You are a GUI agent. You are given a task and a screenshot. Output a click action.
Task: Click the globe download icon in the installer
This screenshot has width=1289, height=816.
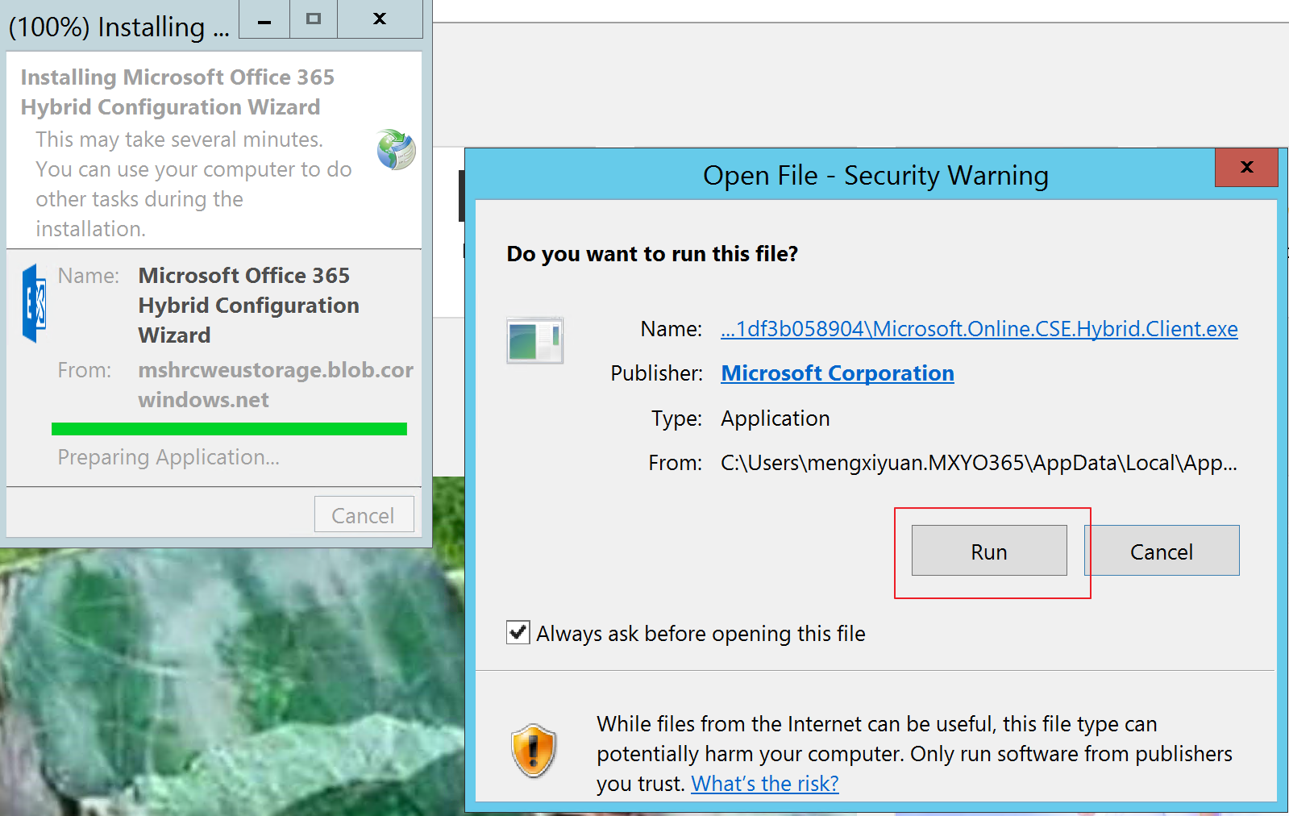[396, 149]
